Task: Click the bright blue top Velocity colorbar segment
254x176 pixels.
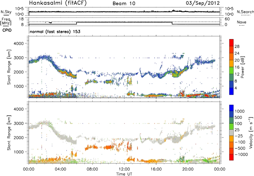Action: (x=231, y=108)
